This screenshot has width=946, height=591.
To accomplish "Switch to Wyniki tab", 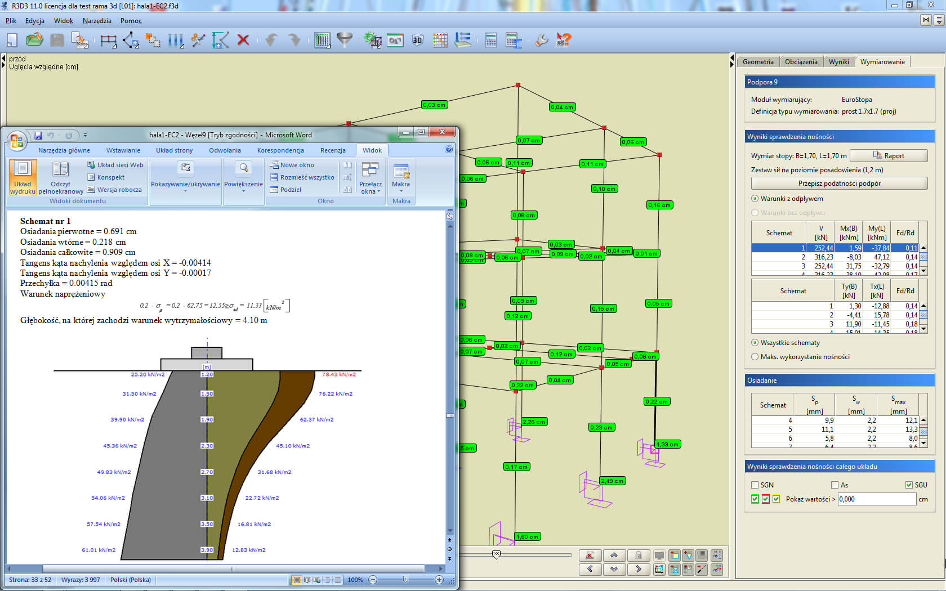I will pos(838,62).
